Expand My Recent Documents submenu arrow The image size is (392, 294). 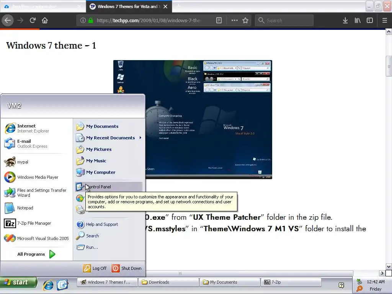(140, 137)
